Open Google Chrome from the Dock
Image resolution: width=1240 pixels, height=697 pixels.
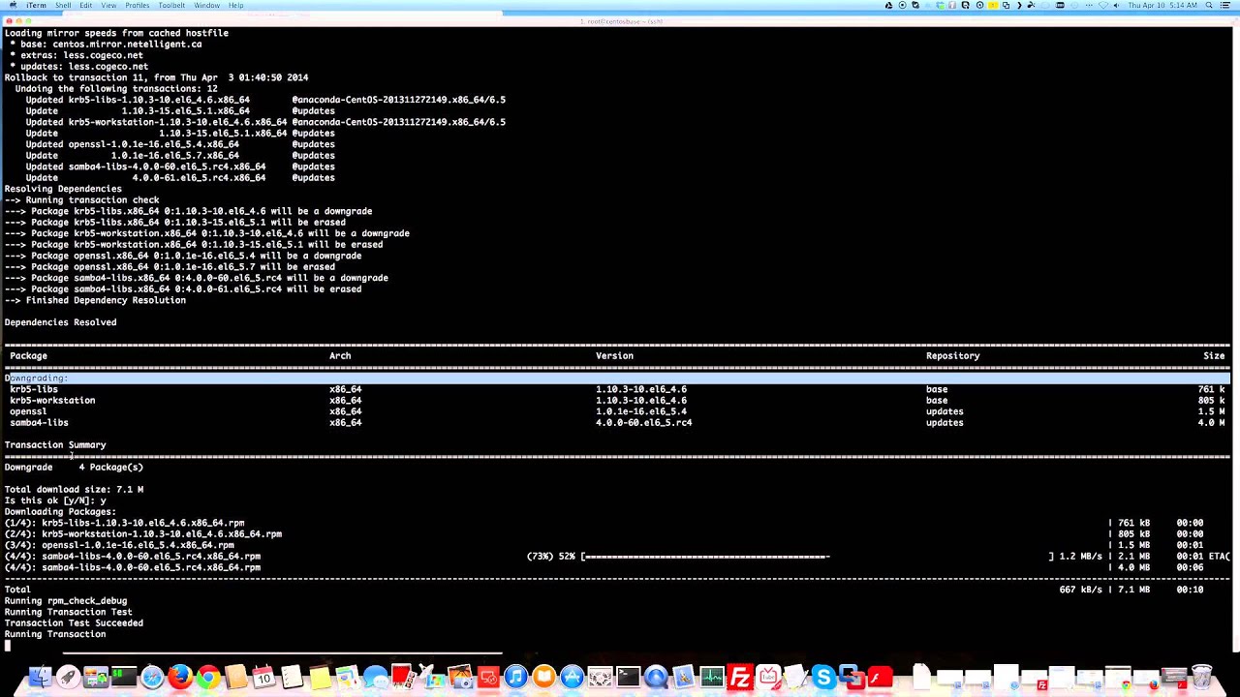[208, 677]
